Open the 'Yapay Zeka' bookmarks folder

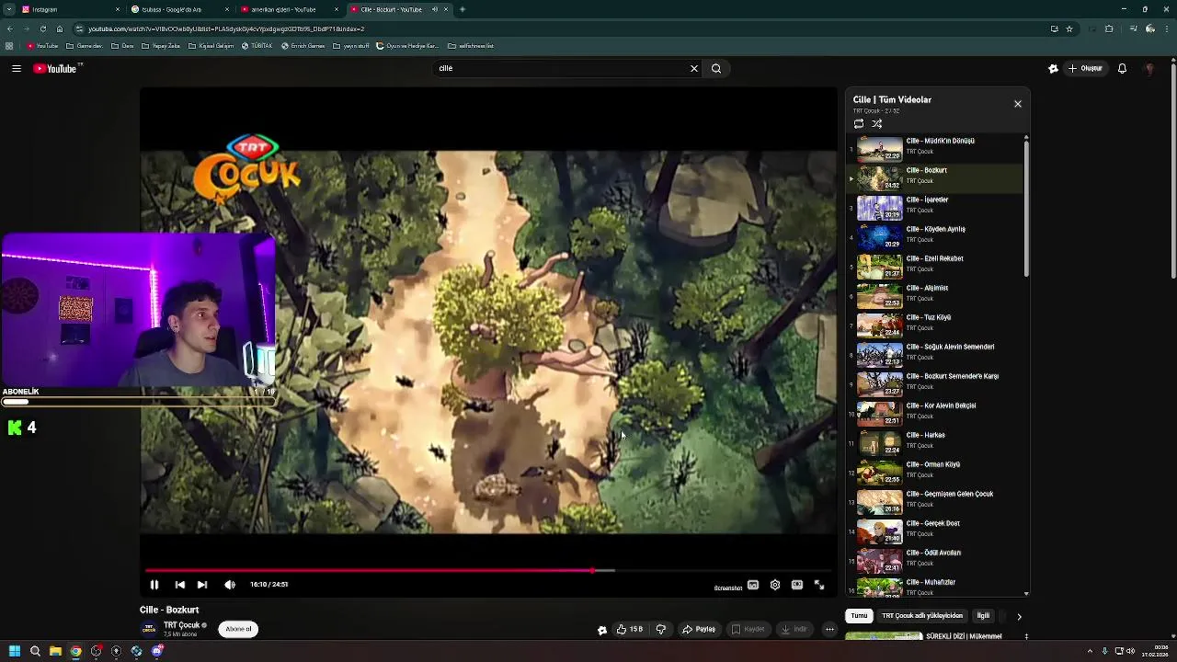click(x=161, y=46)
